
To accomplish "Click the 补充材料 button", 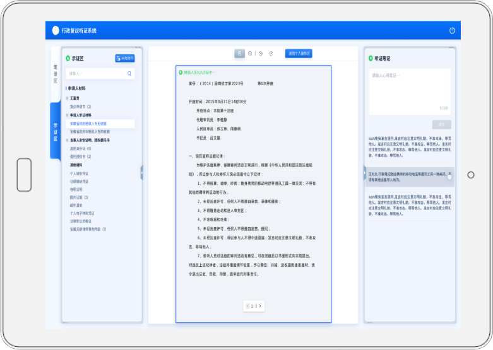I will [x=125, y=58].
